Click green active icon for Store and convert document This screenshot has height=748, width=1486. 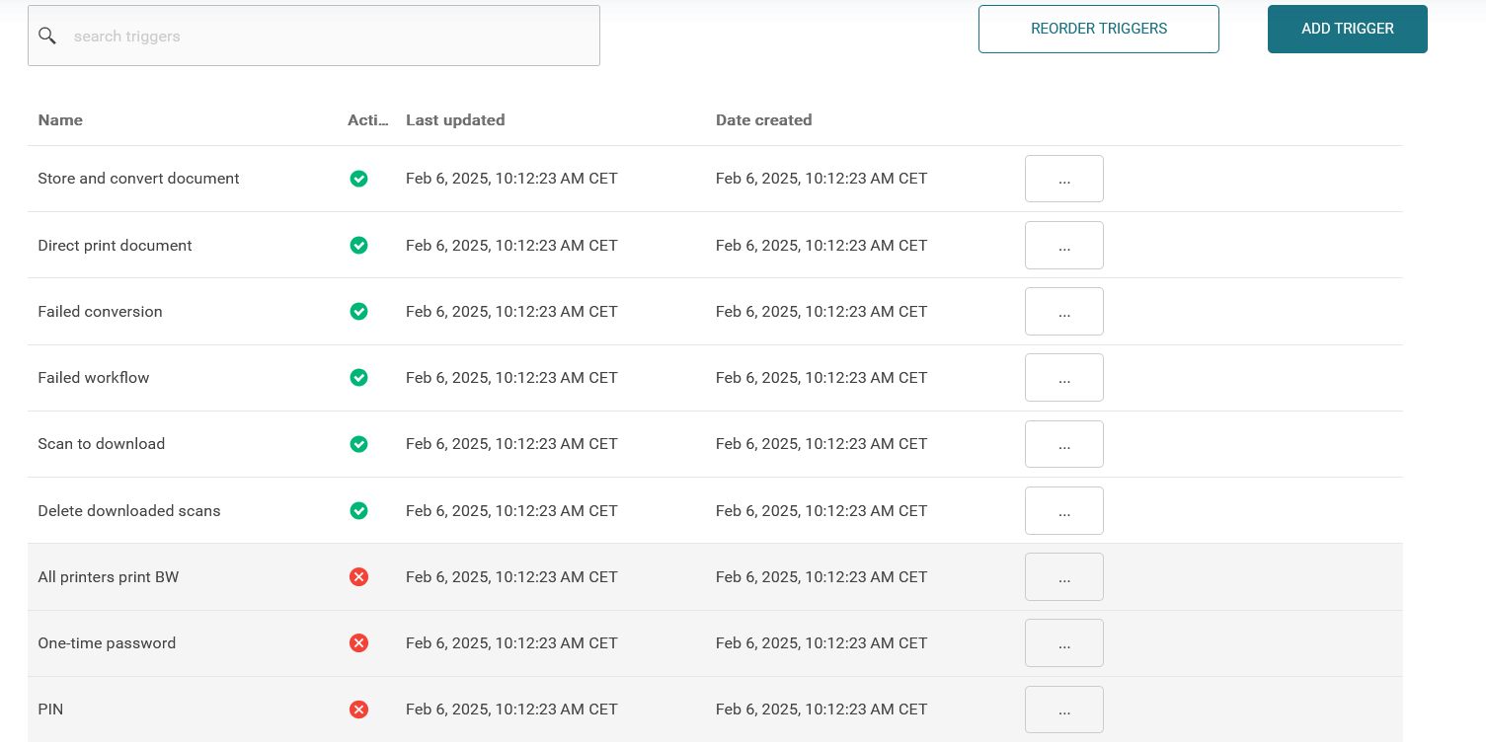(x=358, y=179)
